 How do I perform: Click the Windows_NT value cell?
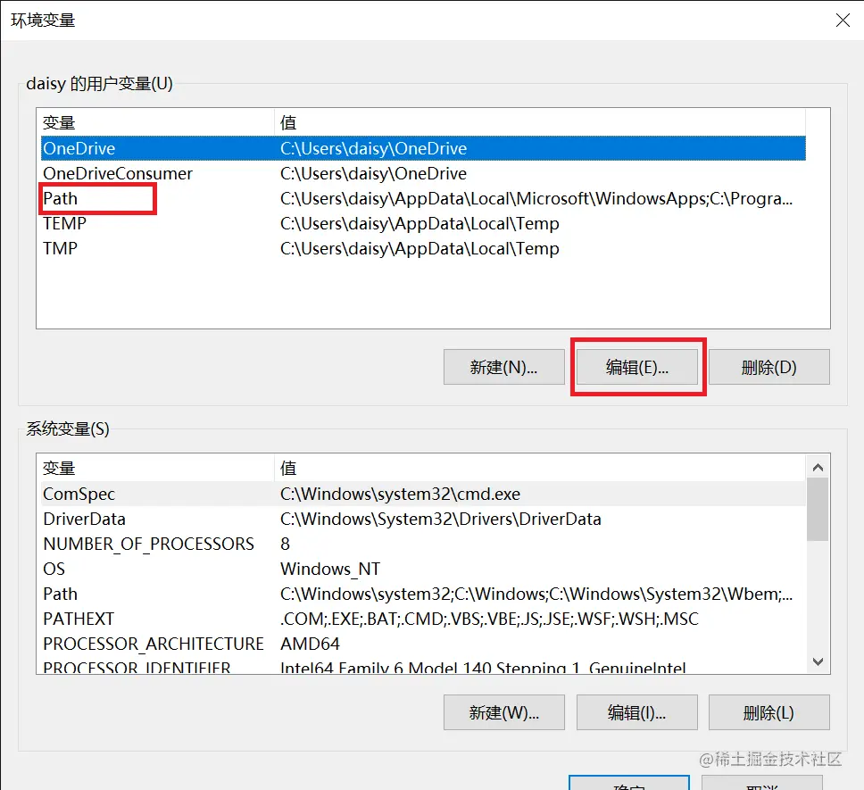click(x=330, y=570)
